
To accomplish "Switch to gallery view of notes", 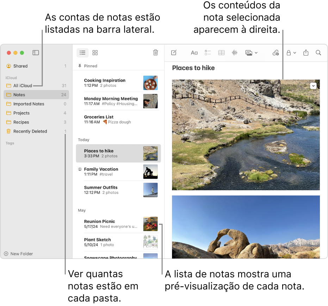I will pyautogui.click(x=95, y=53).
